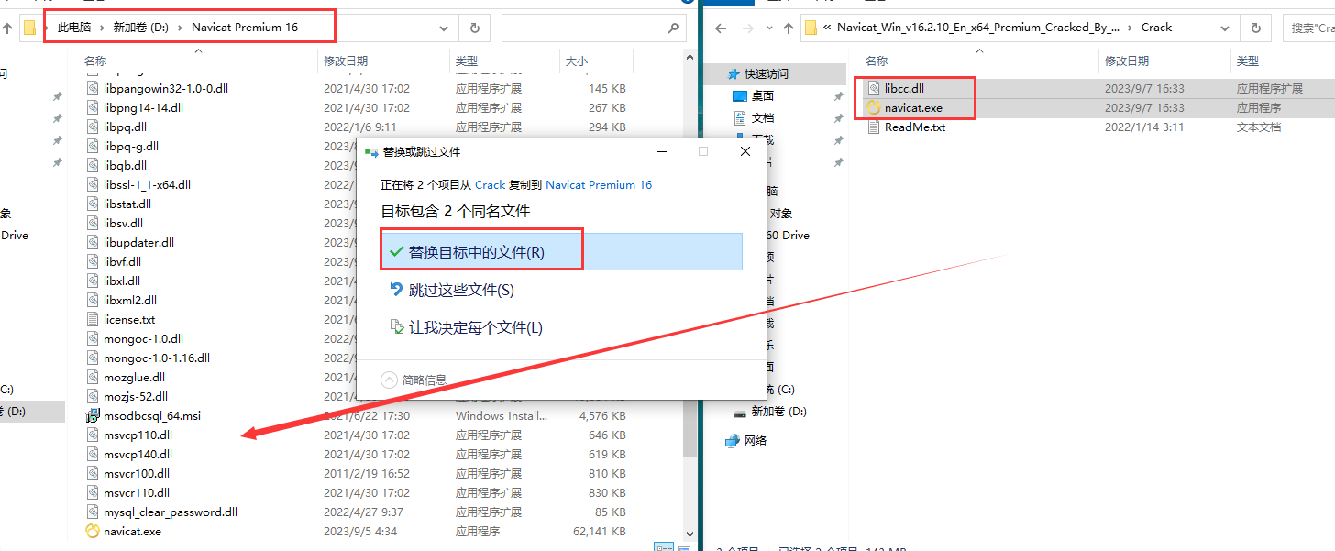
Task: Click the msvcp110.dll file icon
Action: pyautogui.click(x=93, y=435)
